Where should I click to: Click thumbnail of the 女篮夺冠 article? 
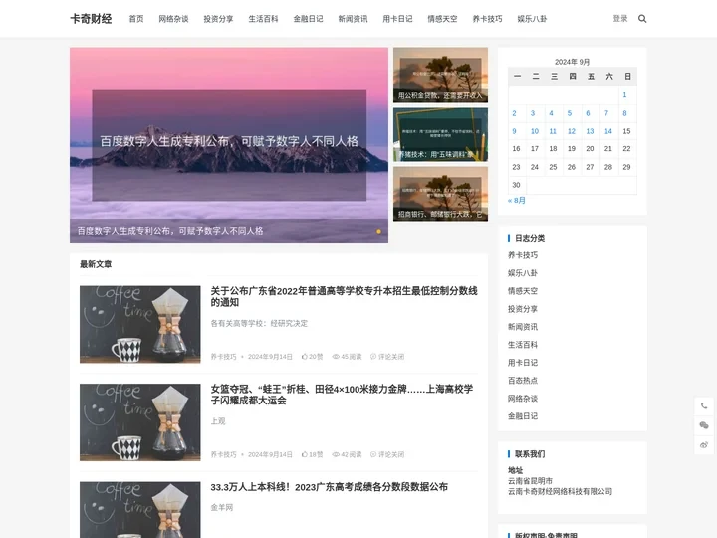(140, 422)
